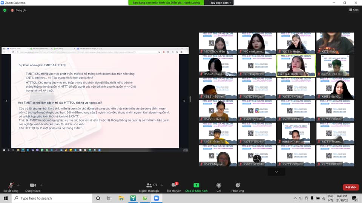Switch layout using the Xem view button
Screen dimensions: 362x203
click(353, 10)
